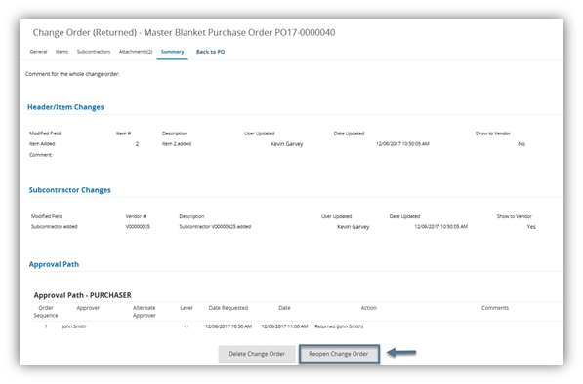The image size is (583, 384).
Task: Open the Subcontractors tab
Action: (x=94, y=52)
